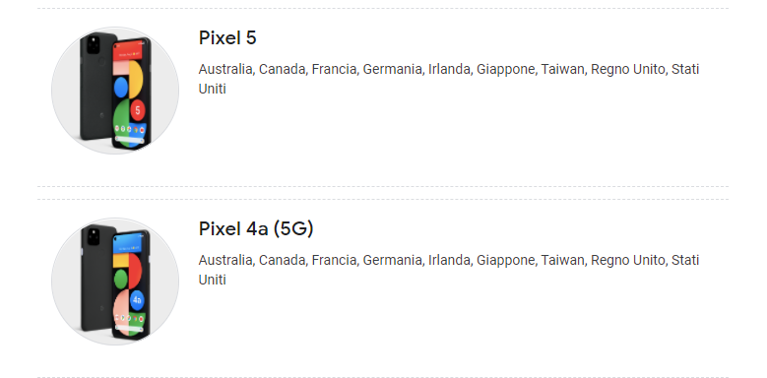Click the rear camera module on Pixel 4a

(94, 236)
